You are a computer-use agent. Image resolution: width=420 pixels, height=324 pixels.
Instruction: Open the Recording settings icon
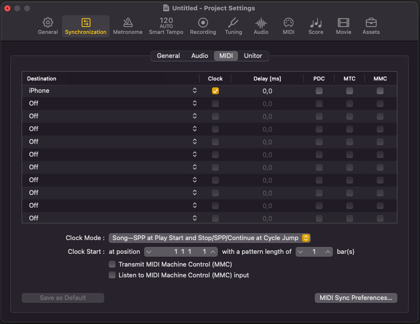[203, 26]
